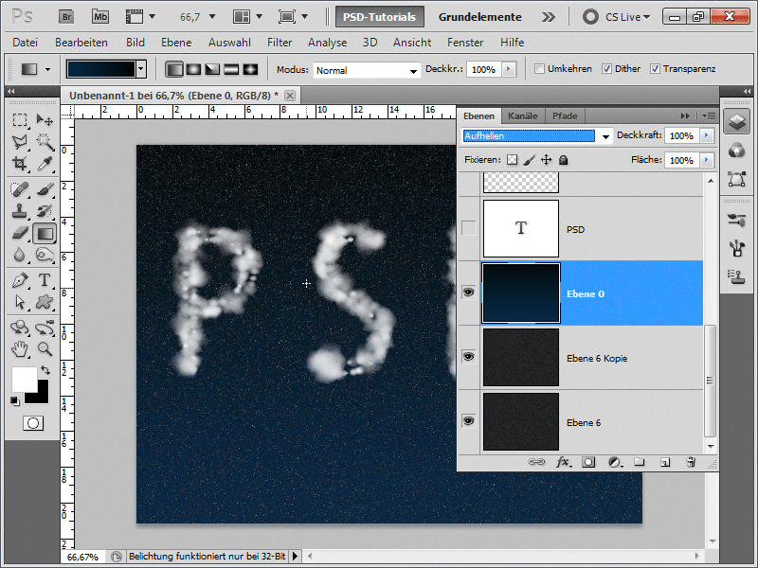758x568 pixels.
Task: Hide the Ebene 6 layer
Action: (x=468, y=421)
